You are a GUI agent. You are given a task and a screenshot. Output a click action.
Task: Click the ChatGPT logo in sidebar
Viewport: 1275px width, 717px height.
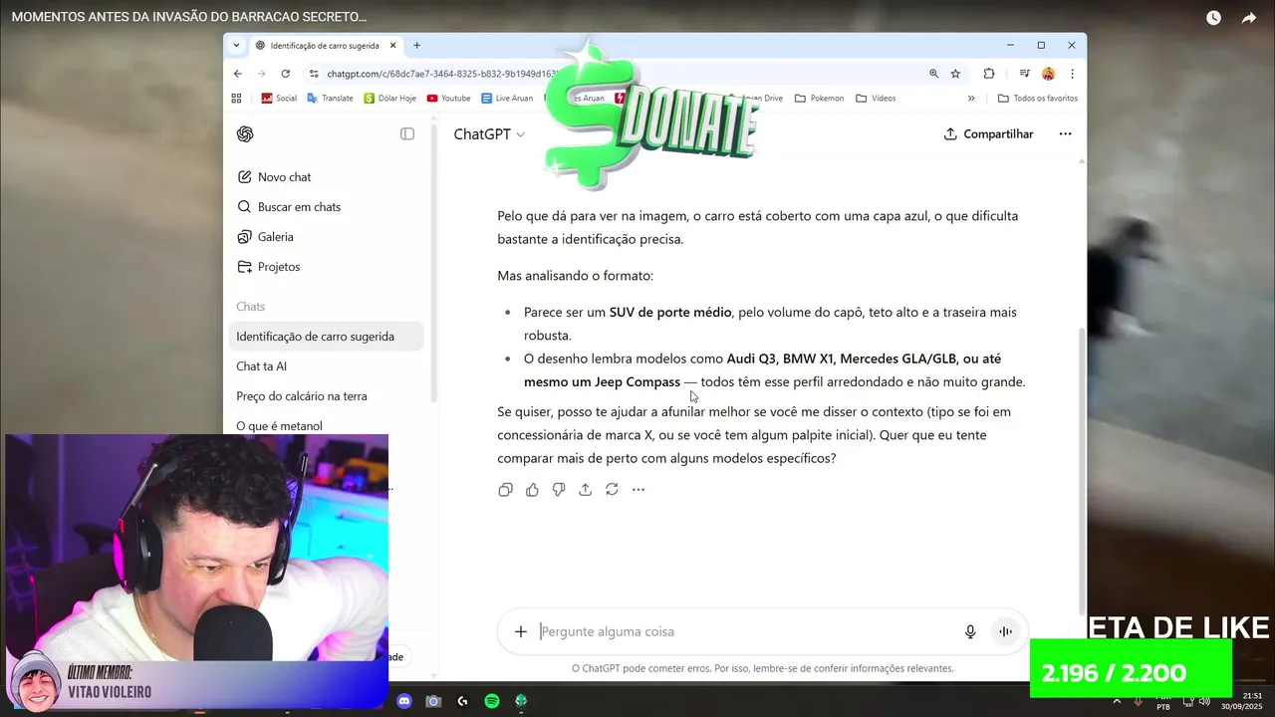(x=245, y=134)
